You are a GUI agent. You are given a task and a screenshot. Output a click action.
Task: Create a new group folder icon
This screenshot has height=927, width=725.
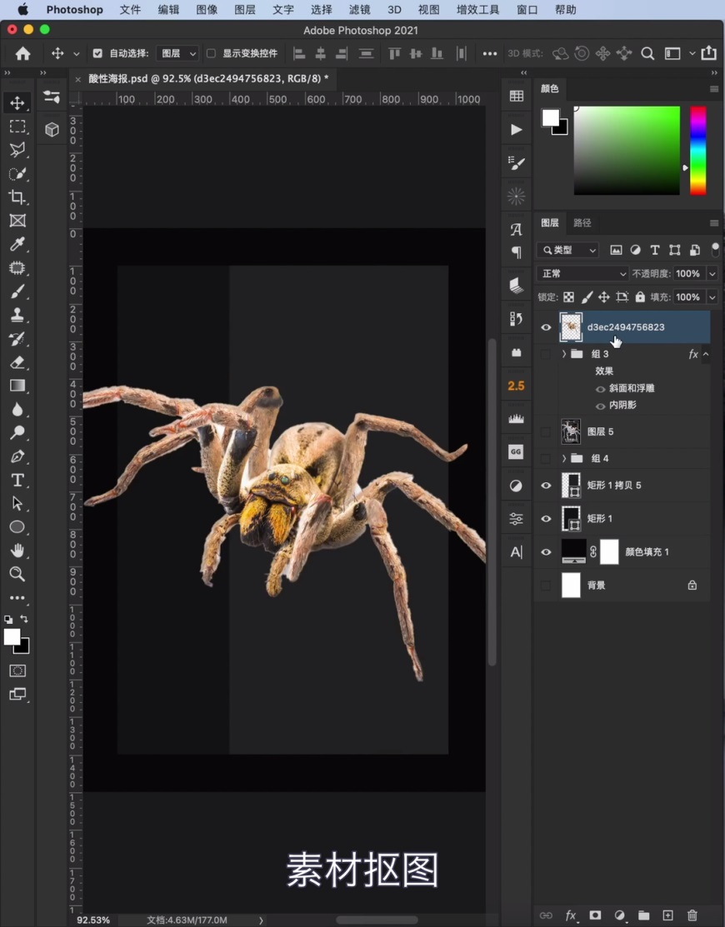click(643, 915)
